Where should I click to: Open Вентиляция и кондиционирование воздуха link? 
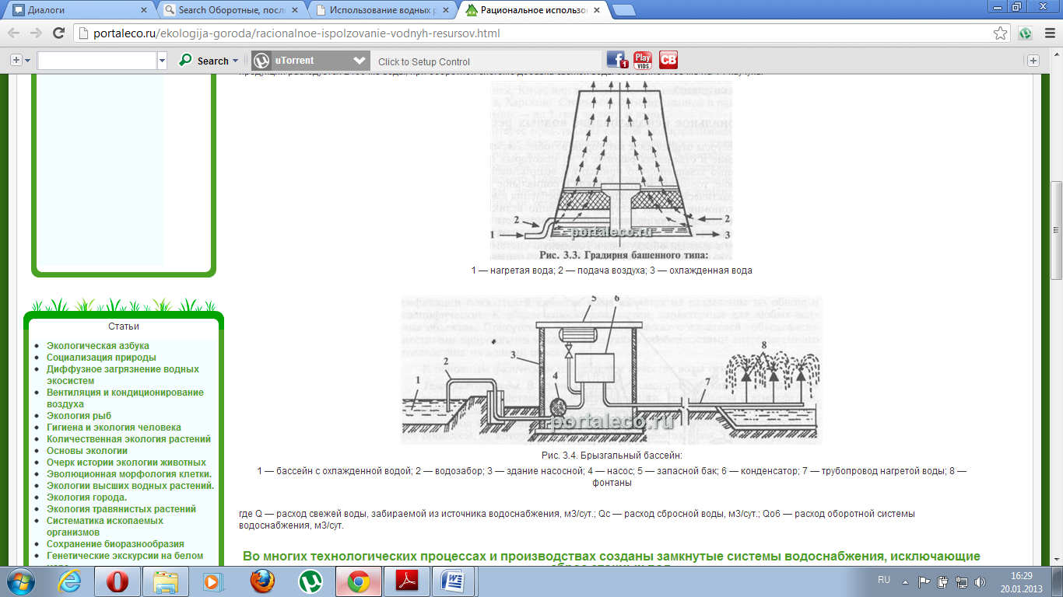[x=125, y=398]
